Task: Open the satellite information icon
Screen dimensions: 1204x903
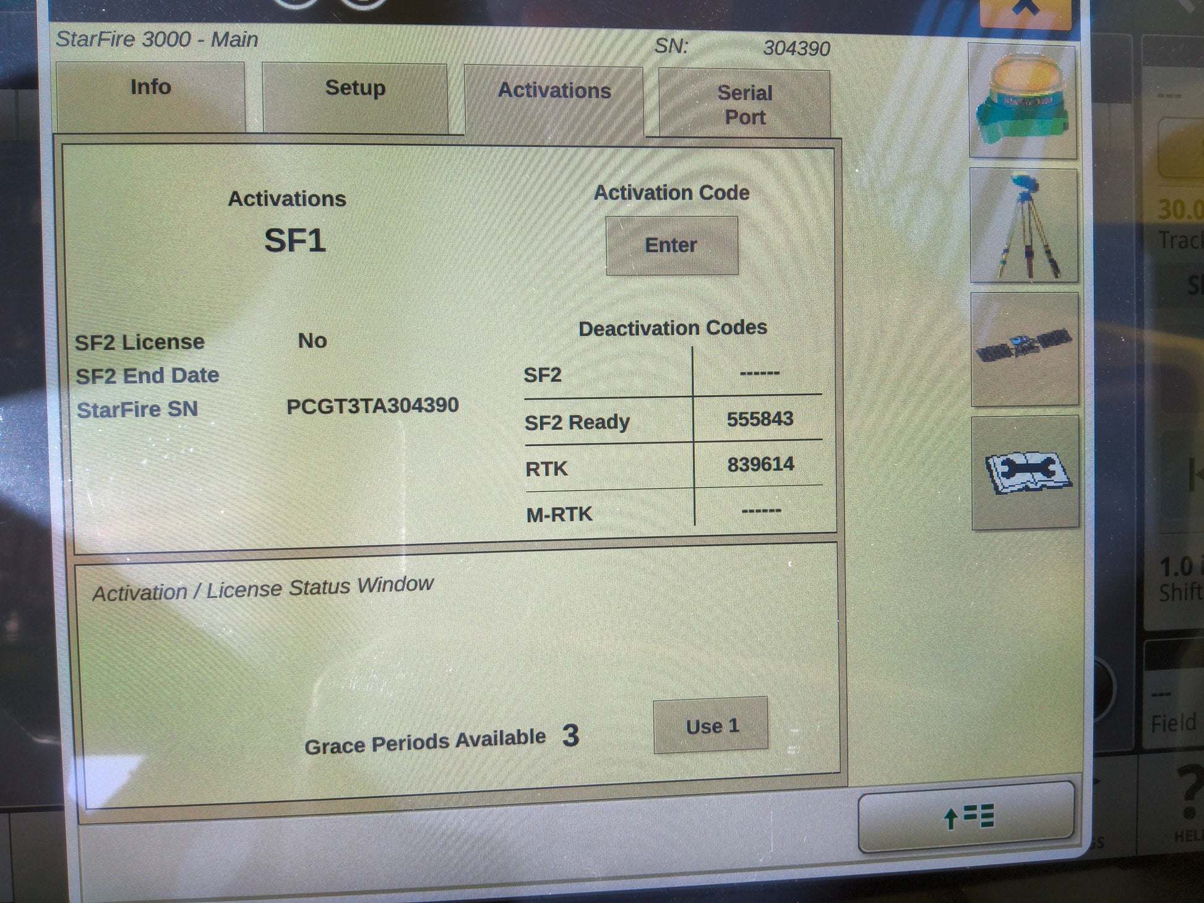Action: tap(1025, 349)
